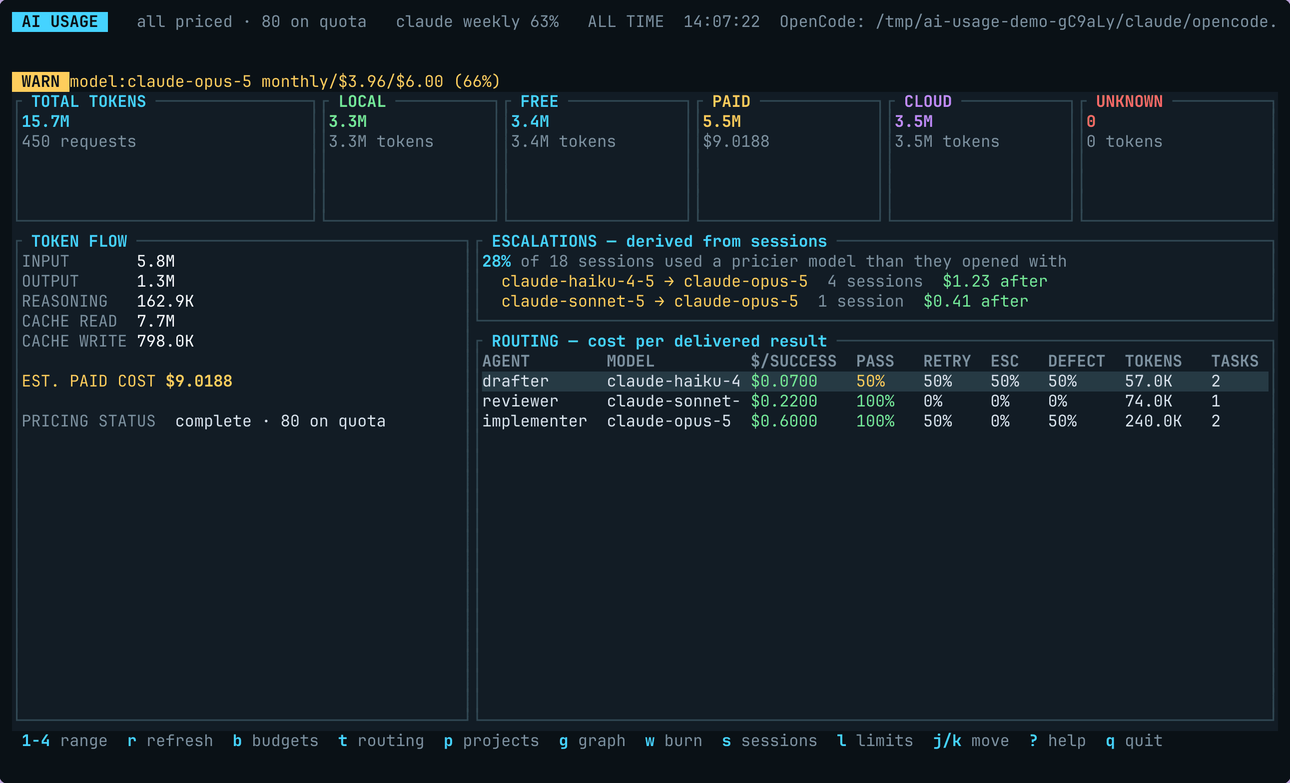
Task: Click the 'j/k move' hint
Action: [x=971, y=741]
